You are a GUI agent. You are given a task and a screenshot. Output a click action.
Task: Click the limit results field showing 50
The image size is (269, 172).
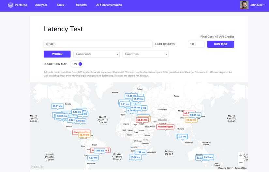(x=196, y=44)
